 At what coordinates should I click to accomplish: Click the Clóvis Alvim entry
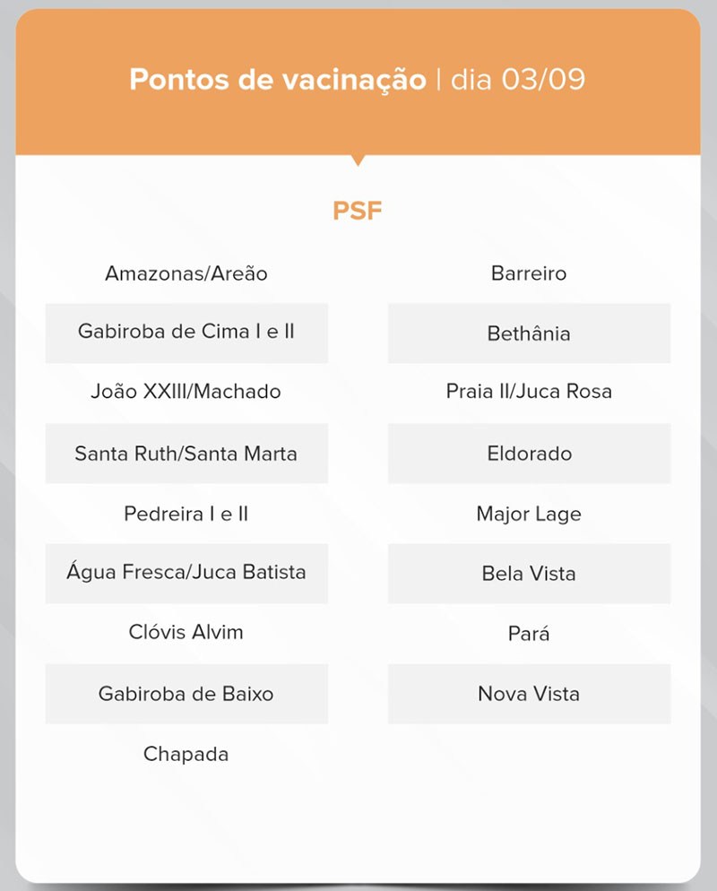tap(186, 633)
